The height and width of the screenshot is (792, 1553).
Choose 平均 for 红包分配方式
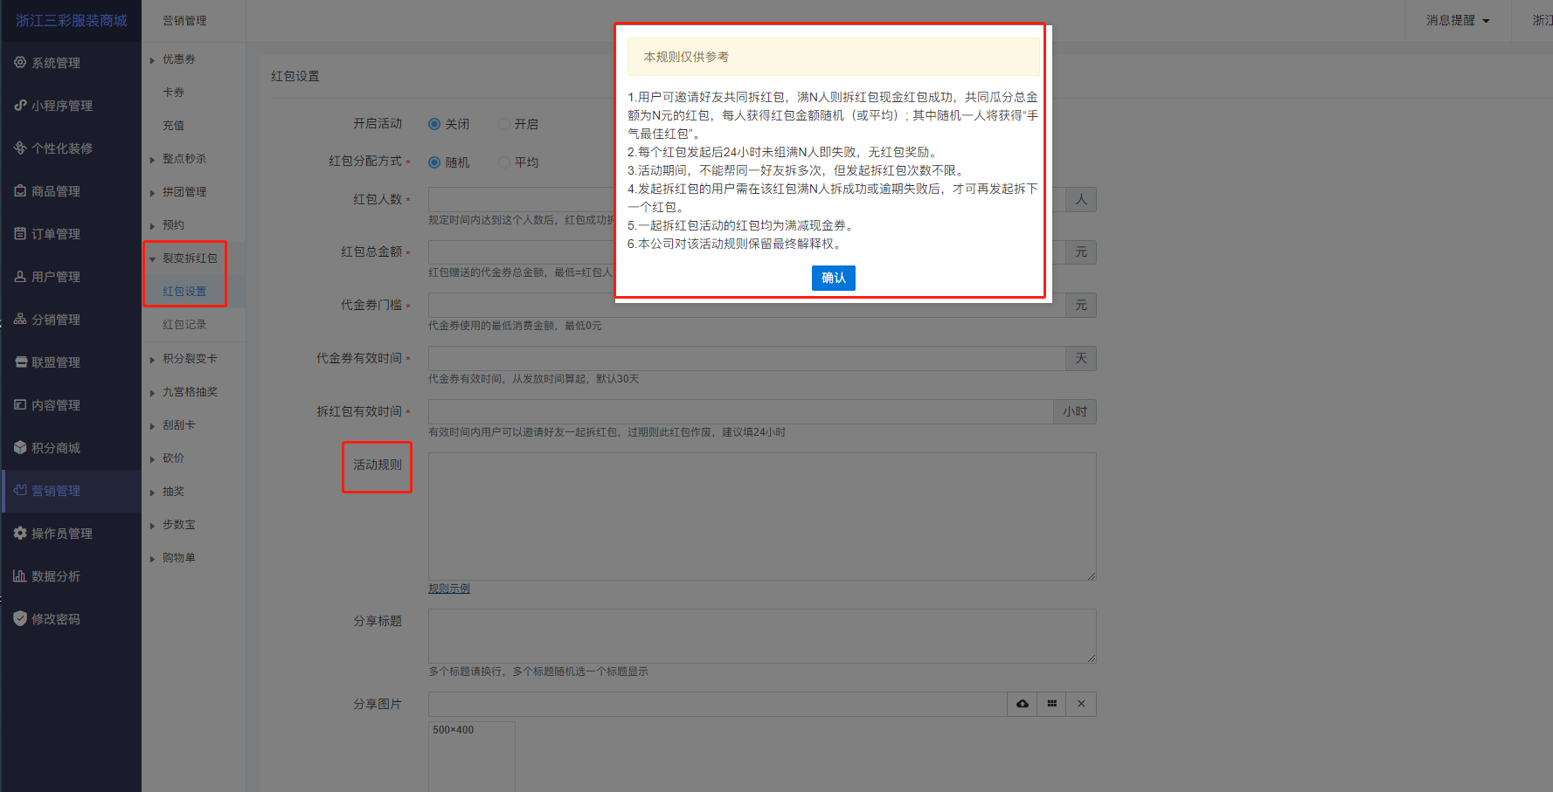pos(504,162)
